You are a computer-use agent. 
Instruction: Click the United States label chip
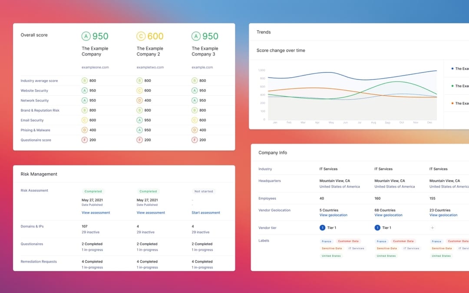[331, 256]
